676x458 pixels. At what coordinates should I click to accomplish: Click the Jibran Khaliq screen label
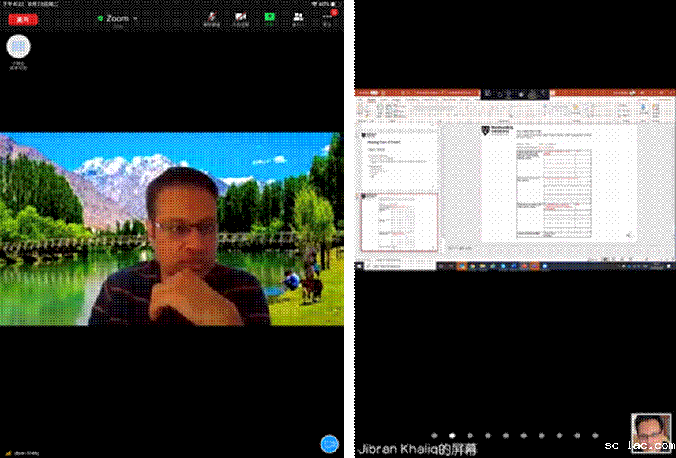[417, 449]
